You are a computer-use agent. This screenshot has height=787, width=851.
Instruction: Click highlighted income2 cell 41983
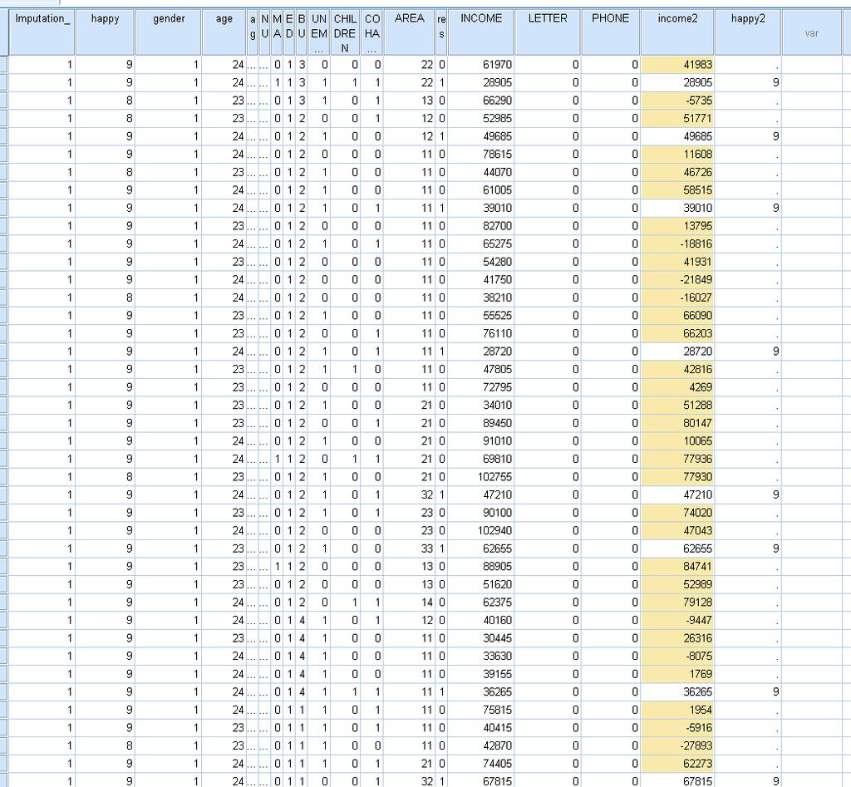click(677, 65)
